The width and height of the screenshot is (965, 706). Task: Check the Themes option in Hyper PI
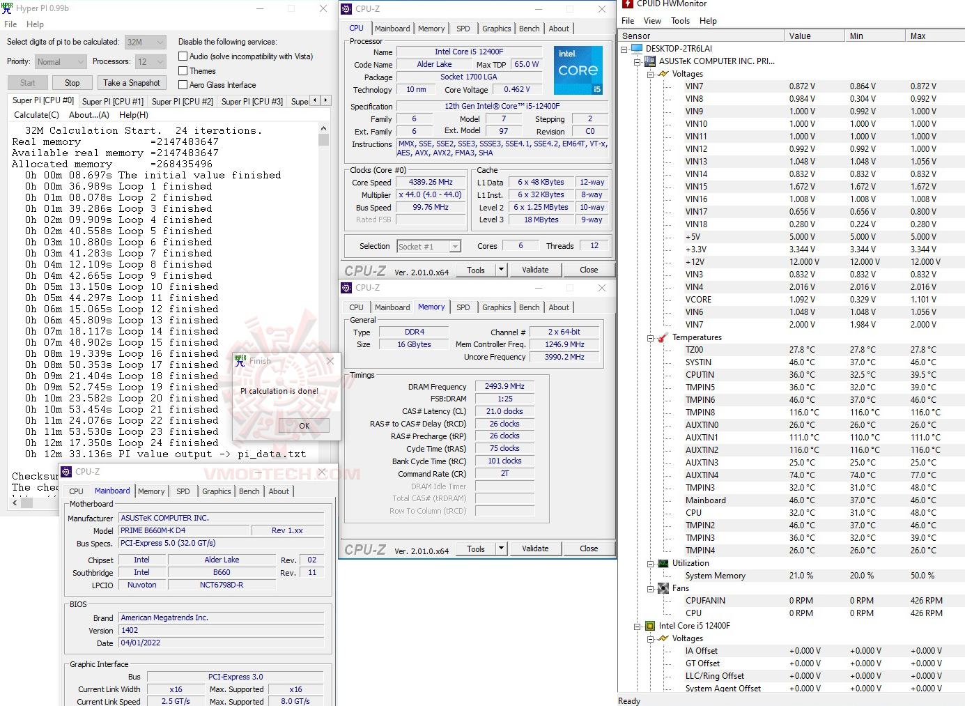pos(182,70)
